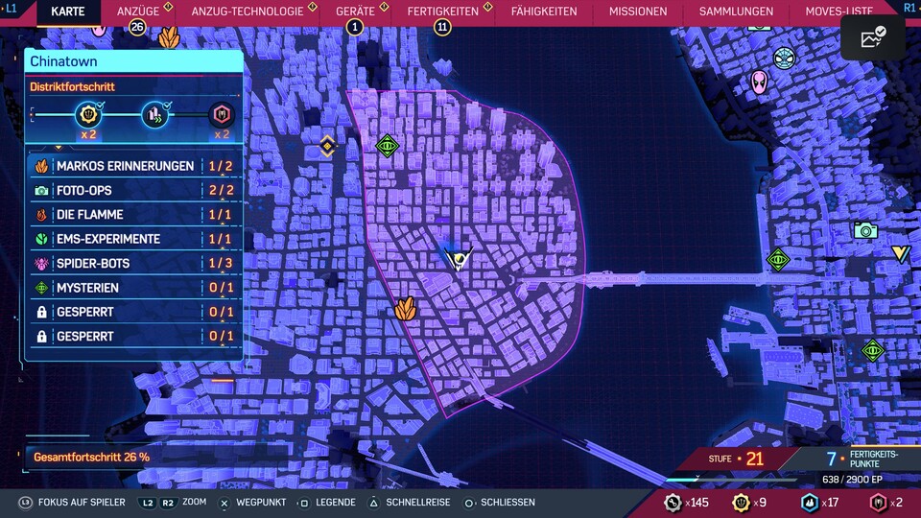Click the map-completed icon at top right
The width and height of the screenshot is (921, 518).
pyautogui.click(x=873, y=37)
